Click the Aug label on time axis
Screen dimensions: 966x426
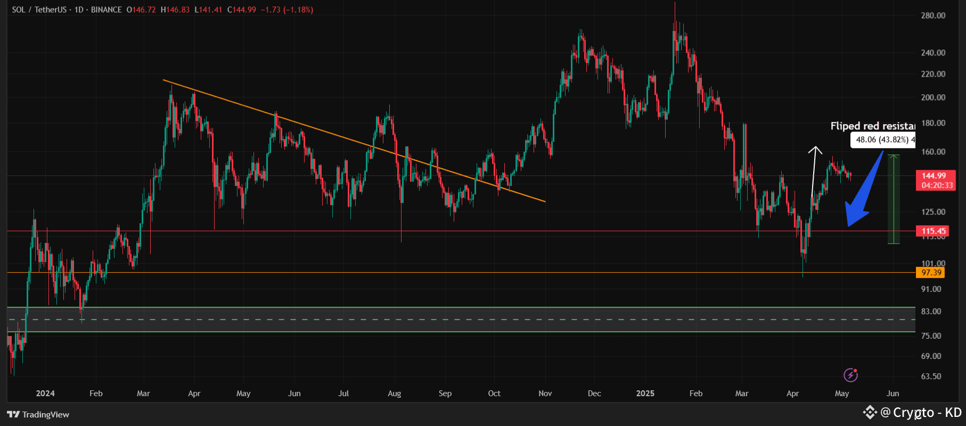[x=394, y=394]
